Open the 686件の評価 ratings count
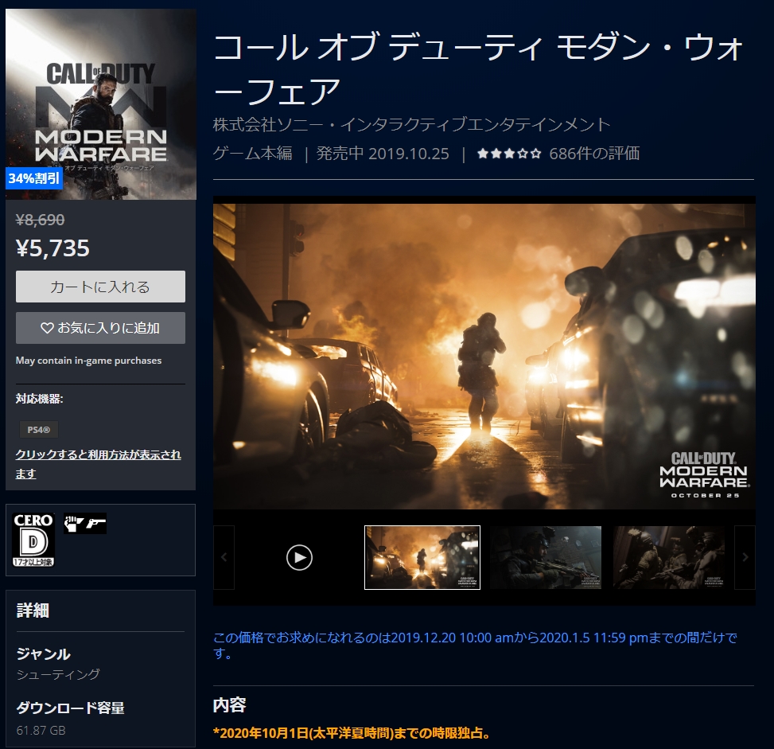 tap(594, 154)
